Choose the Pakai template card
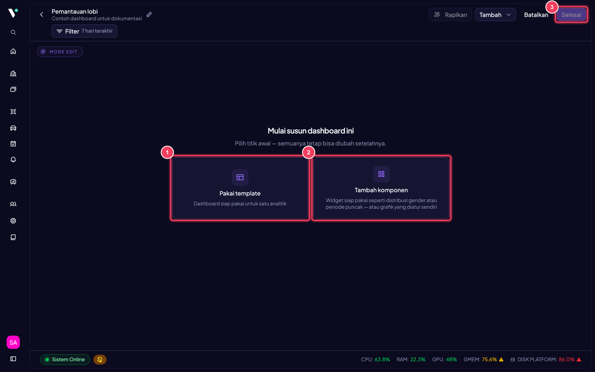The height and width of the screenshot is (372, 595). pyautogui.click(x=240, y=188)
